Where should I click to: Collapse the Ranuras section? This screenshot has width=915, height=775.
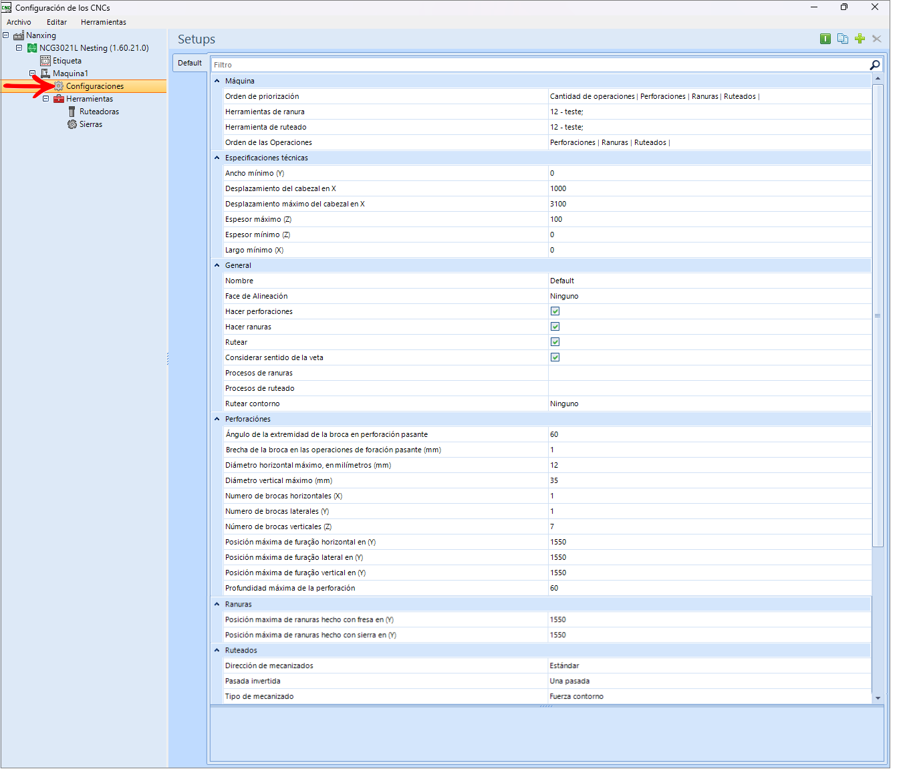(217, 604)
